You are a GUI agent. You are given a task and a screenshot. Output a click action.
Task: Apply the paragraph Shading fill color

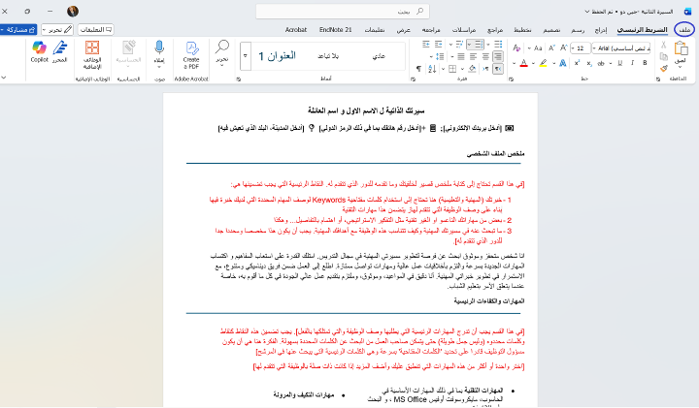(x=472, y=69)
